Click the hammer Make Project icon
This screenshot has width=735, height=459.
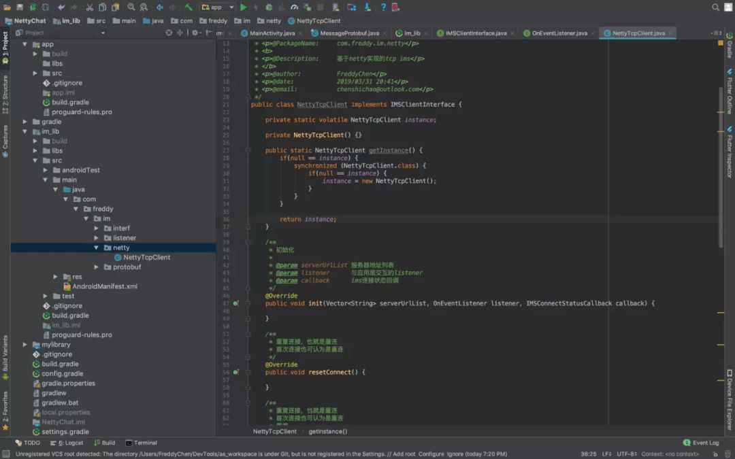[x=189, y=7]
